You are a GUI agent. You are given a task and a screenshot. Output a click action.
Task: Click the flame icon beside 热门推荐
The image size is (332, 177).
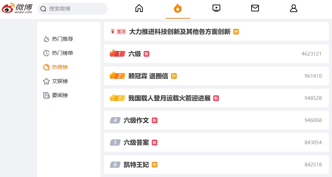tap(46, 39)
